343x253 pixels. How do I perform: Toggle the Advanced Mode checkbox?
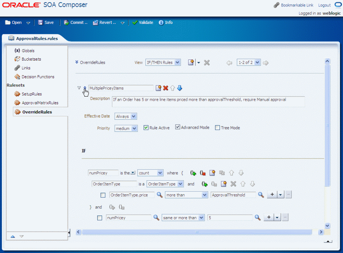(178, 127)
